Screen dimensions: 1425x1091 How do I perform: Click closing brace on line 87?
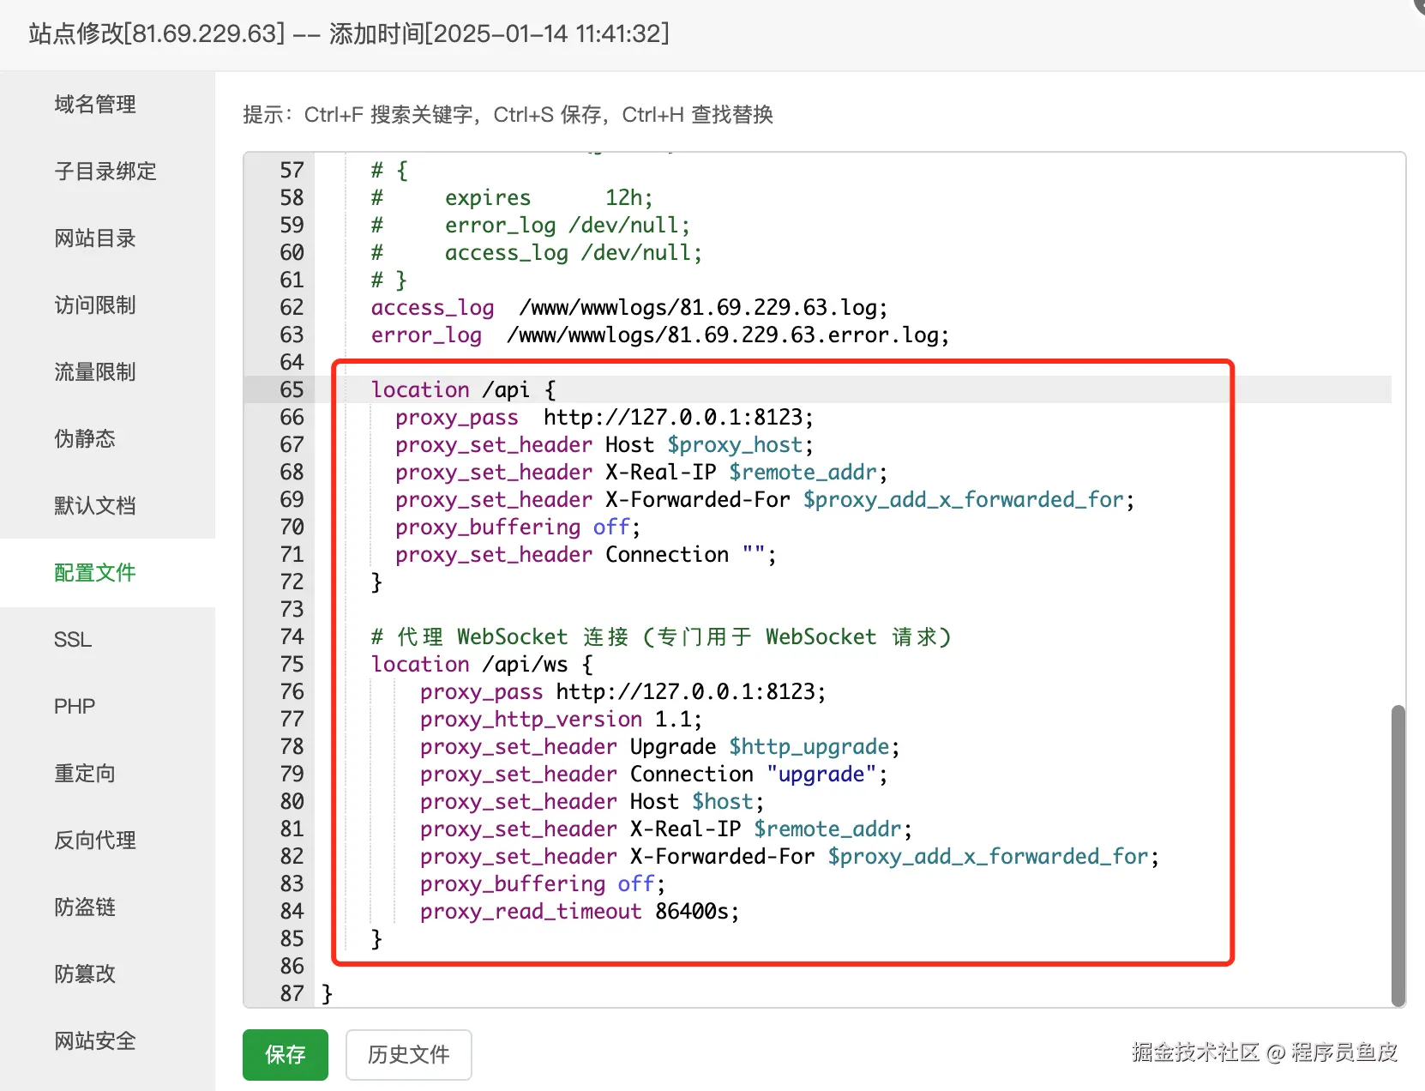(x=327, y=993)
